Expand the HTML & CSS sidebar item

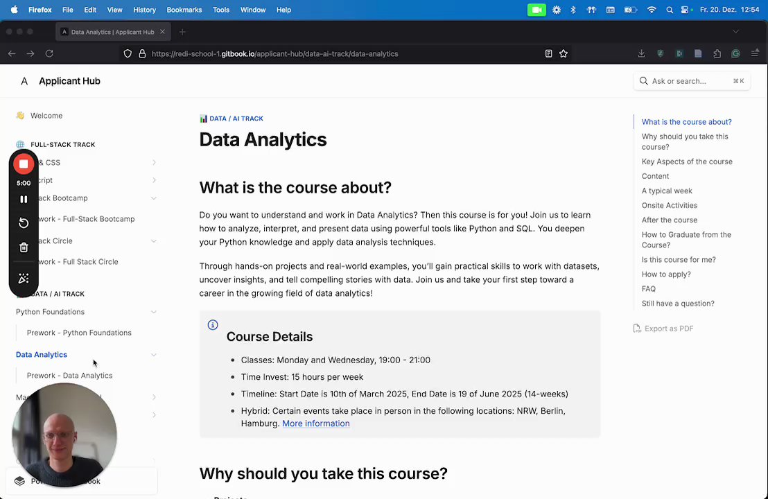(154, 163)
